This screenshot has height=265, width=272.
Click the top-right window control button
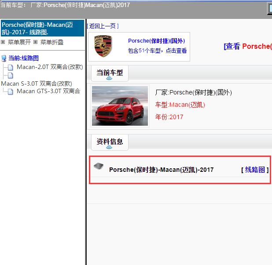tap(269, 8)
